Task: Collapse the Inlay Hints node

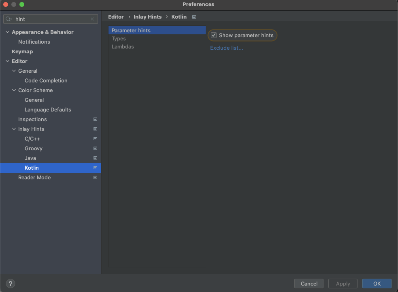Action: pos(14,129)
